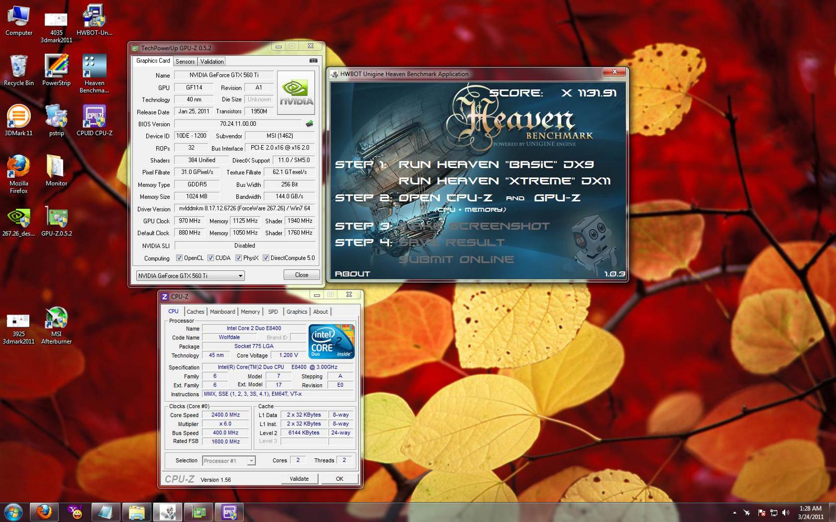
Task: Click the BIOS save chip icon in GPU-Z
Action: 309,124
